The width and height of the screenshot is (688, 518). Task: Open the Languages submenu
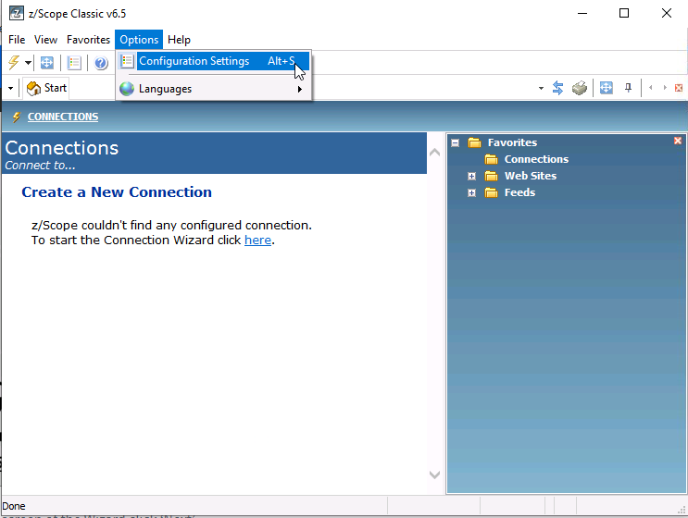(214, 89)
